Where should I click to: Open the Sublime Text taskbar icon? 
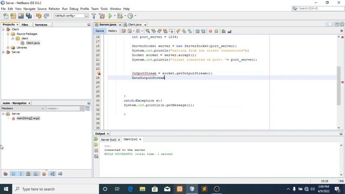(x=204, y=189)
